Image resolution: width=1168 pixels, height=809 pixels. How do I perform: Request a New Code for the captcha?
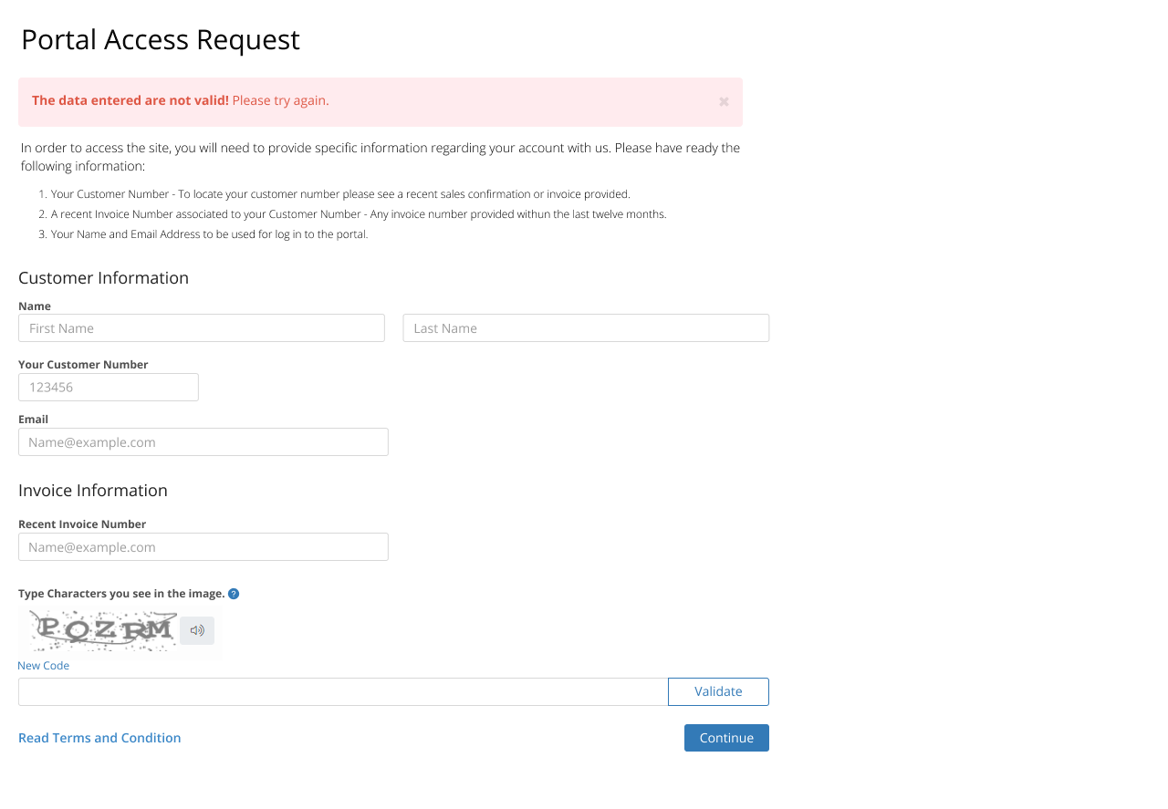click(43, 666)
